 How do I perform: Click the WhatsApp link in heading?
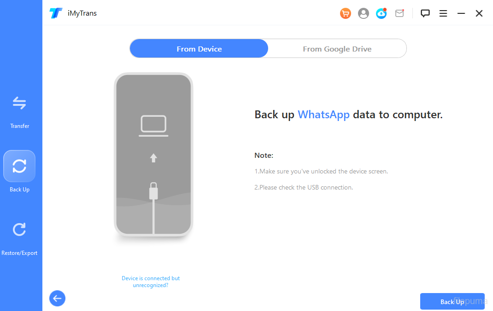point(323,115)
